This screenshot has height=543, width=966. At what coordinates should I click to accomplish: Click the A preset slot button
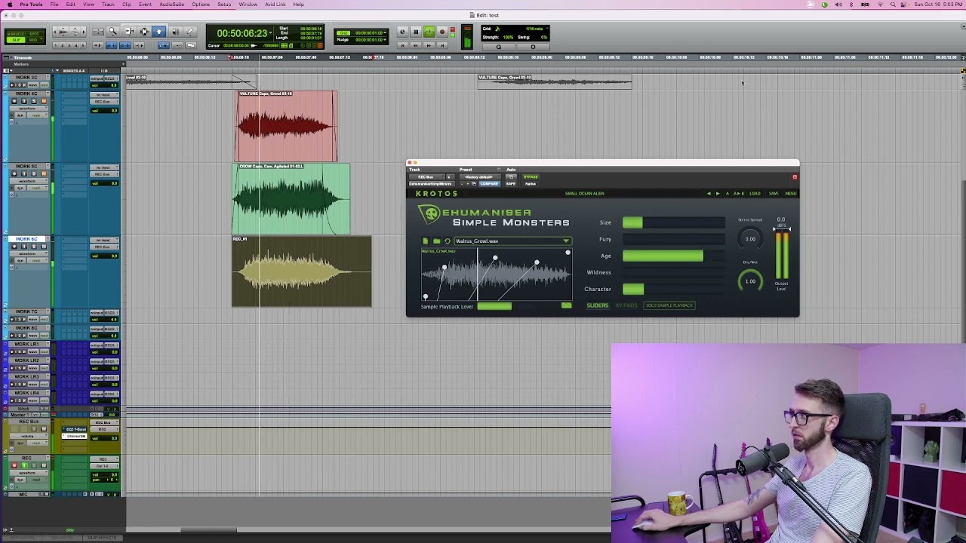click(728, 194)
